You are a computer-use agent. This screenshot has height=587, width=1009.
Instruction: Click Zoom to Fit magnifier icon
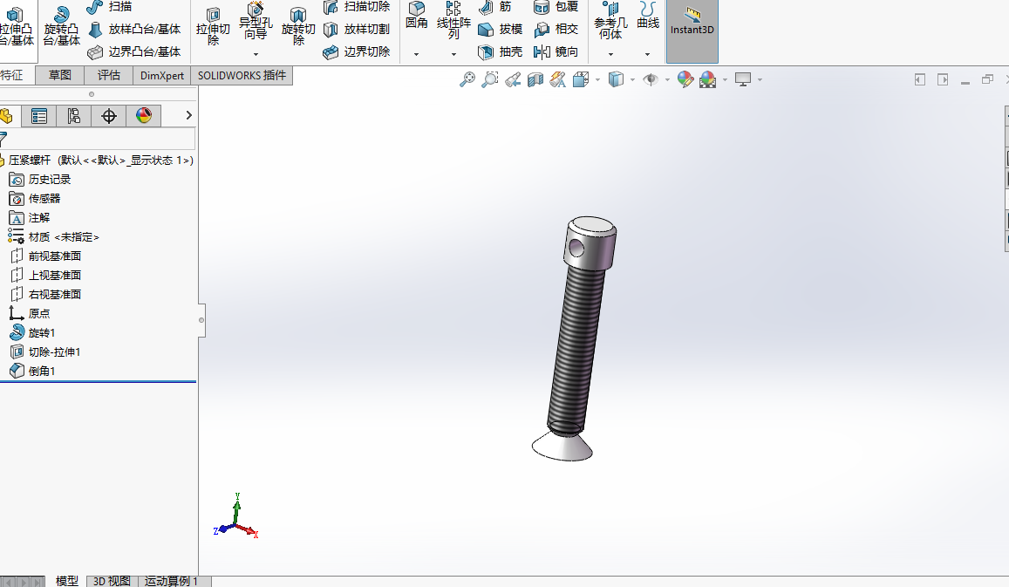[x=467, y=79]
